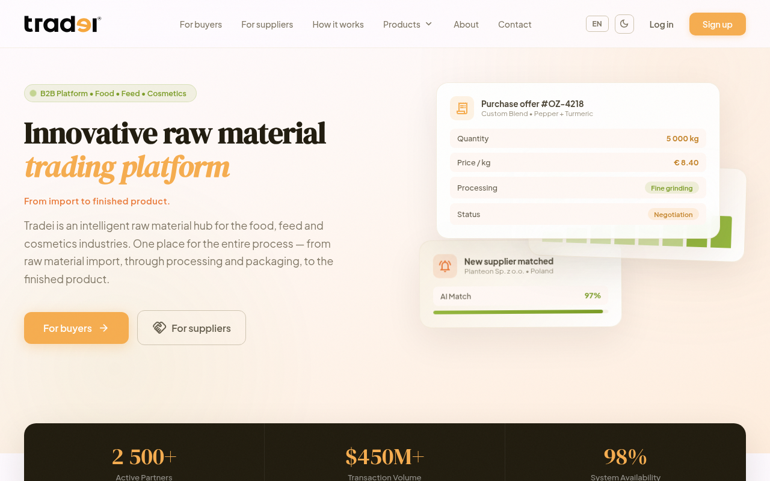Click the handshake icon on For suppliers button
Viewport: 770px width, 481px height.
pos(159,328)
